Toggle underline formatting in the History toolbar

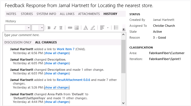[x=61, y=28]
